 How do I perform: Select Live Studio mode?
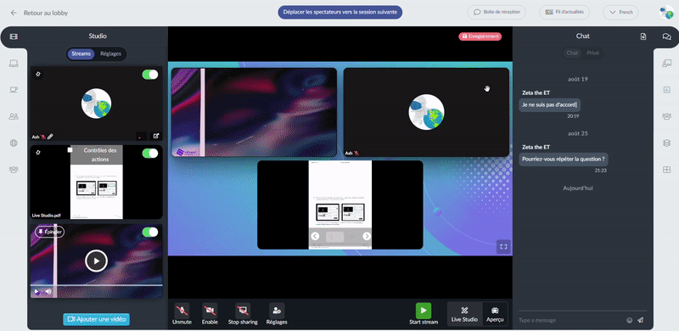pos(464,315)
